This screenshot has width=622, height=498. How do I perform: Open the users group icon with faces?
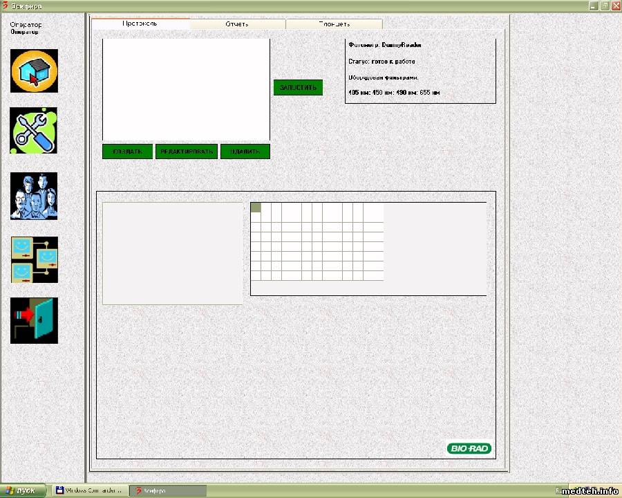[34, 196]
